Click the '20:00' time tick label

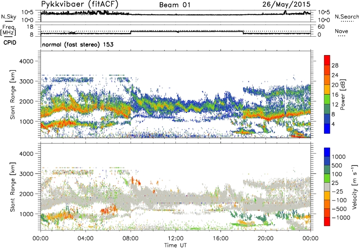[x=265, y=238]
